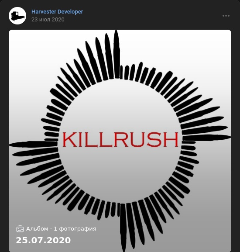Screen dimensions: 240x252
Task: Click the harvester silhouette in the avatar
Action: [17, 16]
